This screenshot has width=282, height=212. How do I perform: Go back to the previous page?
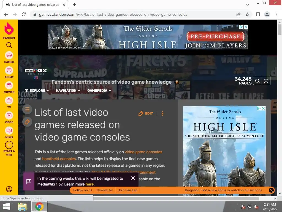point(6,14)
